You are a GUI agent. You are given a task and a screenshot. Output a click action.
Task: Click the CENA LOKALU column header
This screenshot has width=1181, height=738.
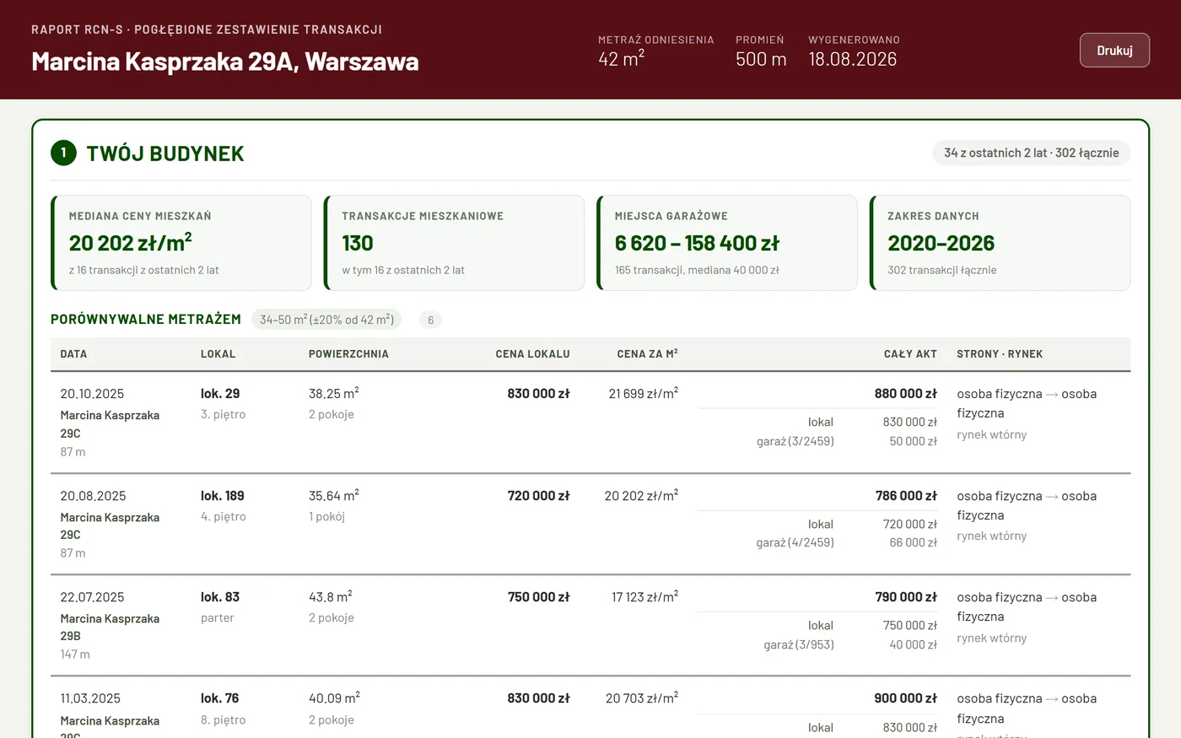click(x=532, y=354)
